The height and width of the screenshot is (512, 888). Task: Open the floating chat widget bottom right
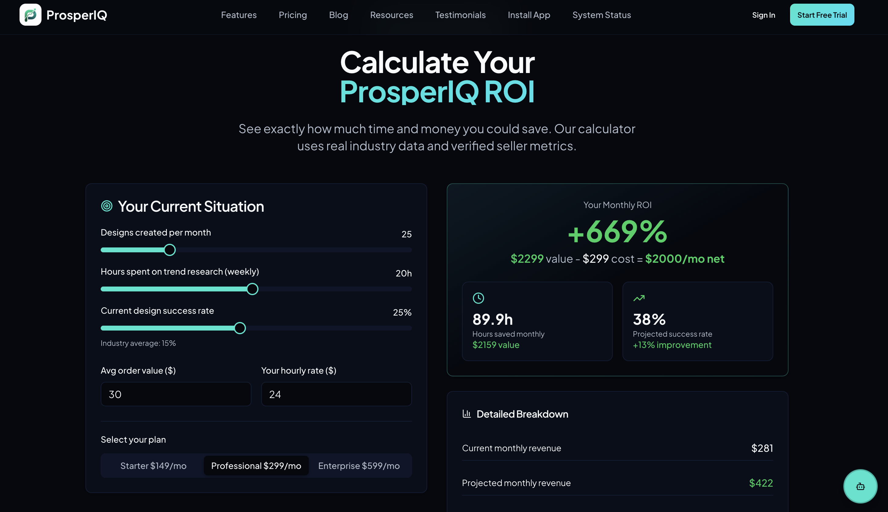860,486
